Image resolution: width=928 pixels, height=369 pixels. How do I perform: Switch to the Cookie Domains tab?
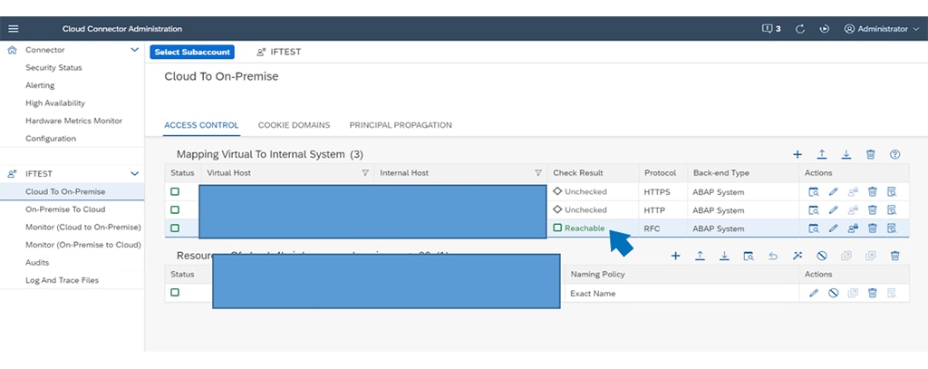[x=294, y=125]
